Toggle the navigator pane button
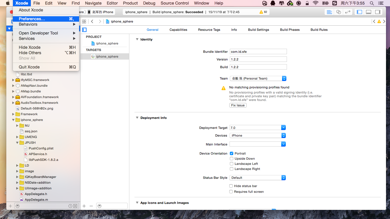Viewport: 390px width, 219px height. pyautogui.click(x=360, y=12)
